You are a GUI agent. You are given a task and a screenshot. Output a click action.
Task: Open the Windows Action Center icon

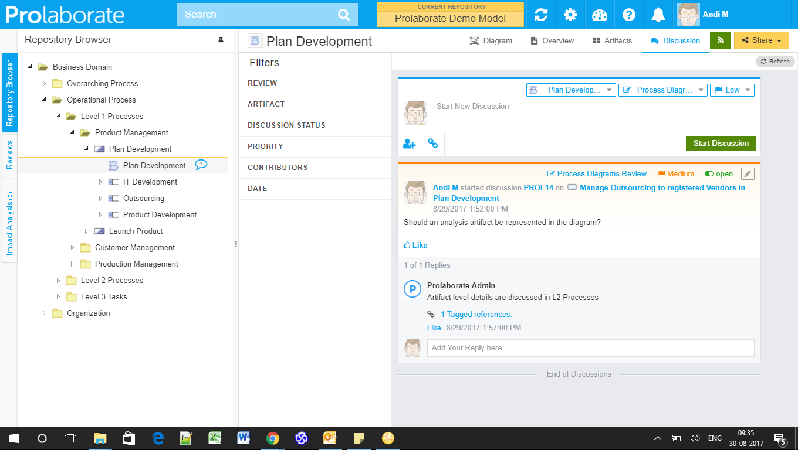coord(780,438)
